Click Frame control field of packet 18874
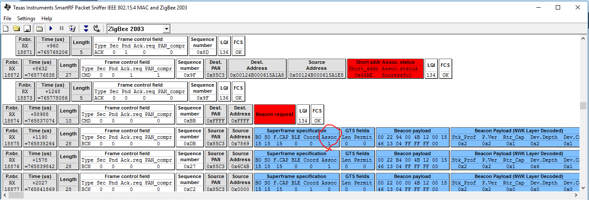This screenshot has height=200, width=589. [x=127, y=114]
